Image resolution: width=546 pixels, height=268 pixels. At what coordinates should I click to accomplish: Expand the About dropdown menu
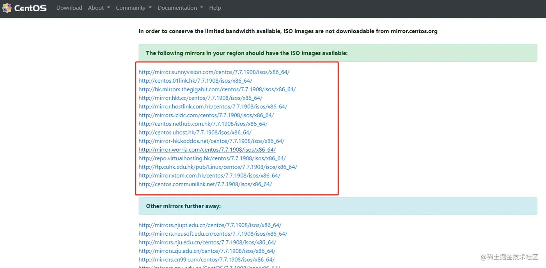[x=99, y=8]
